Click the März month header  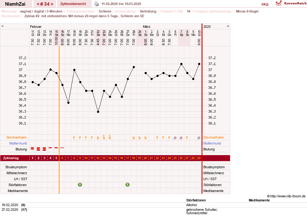coord(147,27)
